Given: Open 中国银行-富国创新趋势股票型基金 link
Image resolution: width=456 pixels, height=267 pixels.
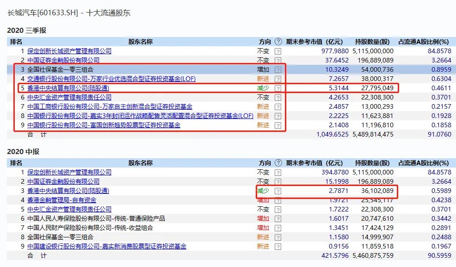Looking at the screenshot, I should click(104, 125).
